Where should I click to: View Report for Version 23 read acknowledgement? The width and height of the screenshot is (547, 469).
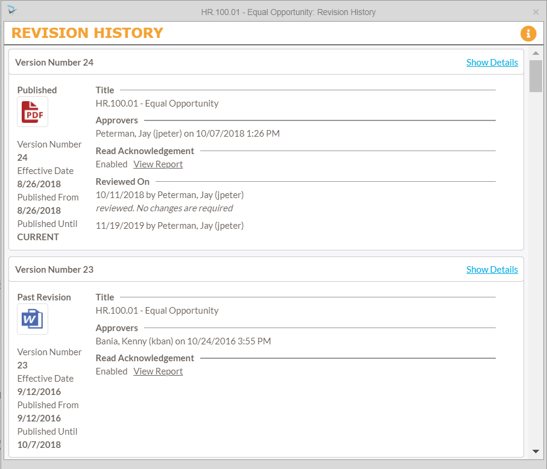[x=158, y=371]
